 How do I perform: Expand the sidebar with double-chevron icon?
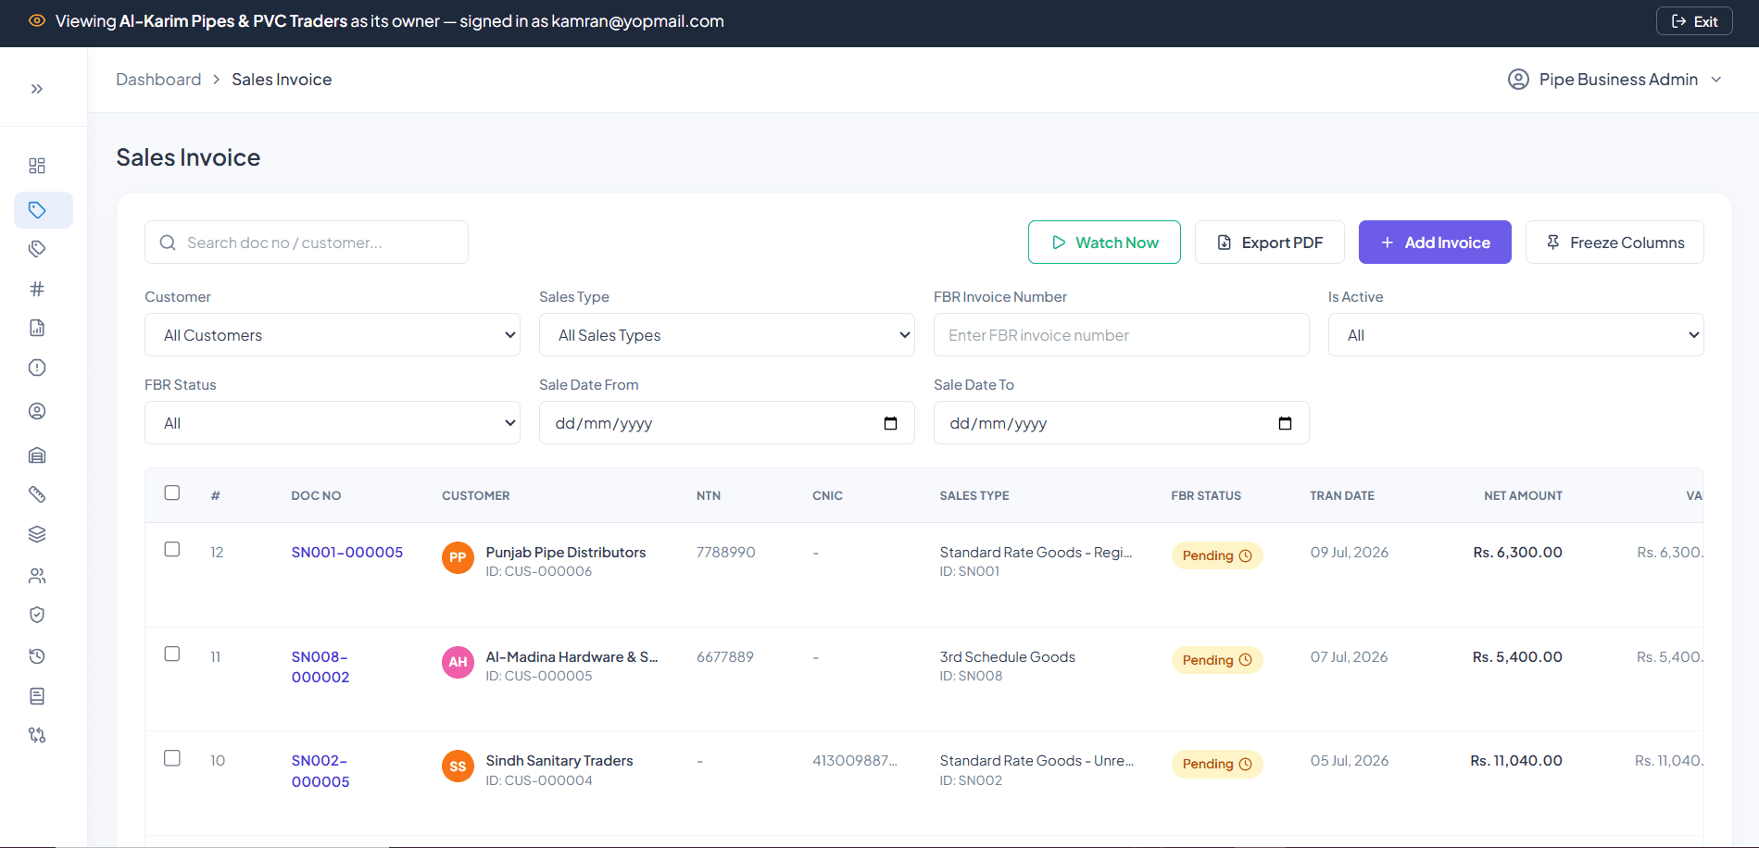37,89
